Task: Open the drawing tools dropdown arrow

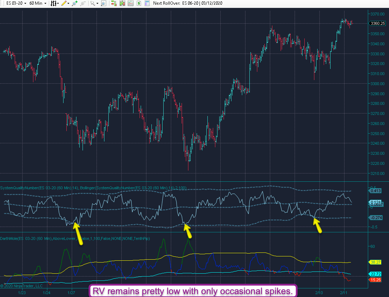Action: 68,3
